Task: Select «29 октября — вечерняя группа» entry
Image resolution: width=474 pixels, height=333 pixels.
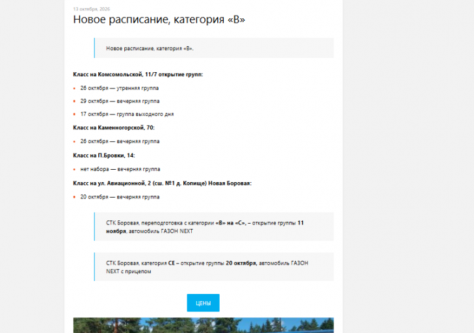Action: pos(120,101)
